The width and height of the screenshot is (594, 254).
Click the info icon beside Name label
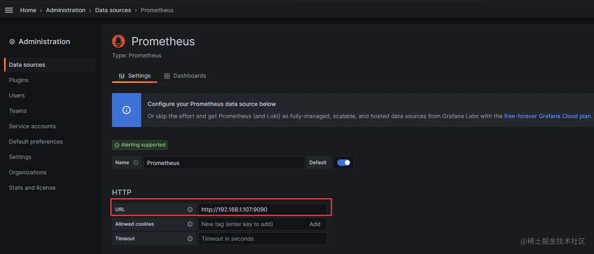(136, 163)
